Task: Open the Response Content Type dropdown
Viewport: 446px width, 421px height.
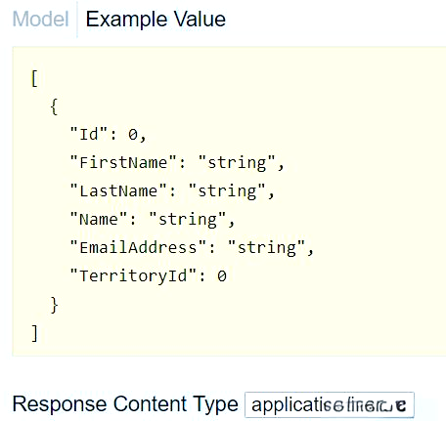Action: pyautogui.click(x=330, y=405)
